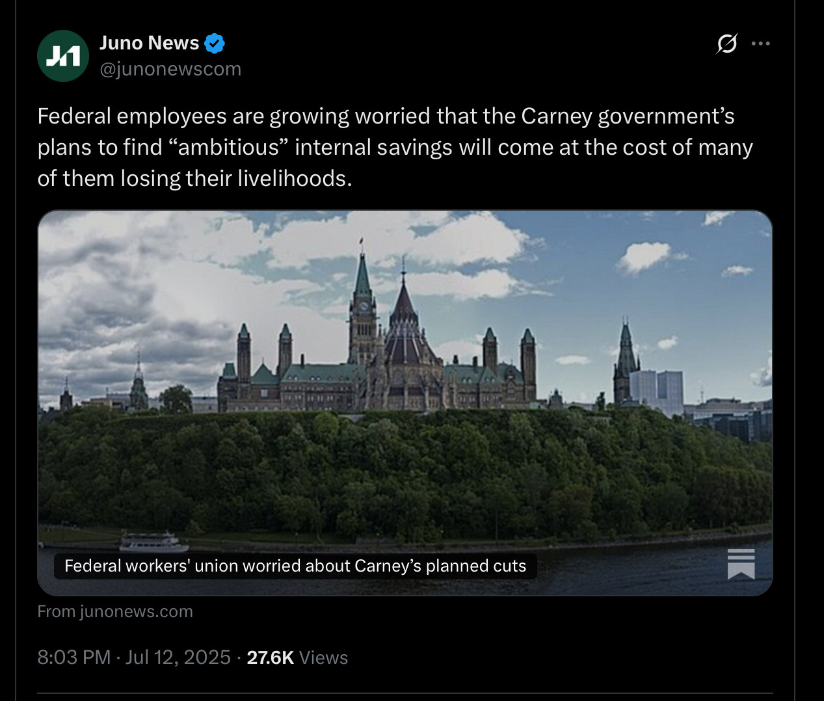Open the "Federal workers' union worried" card headline

point(295,566)
